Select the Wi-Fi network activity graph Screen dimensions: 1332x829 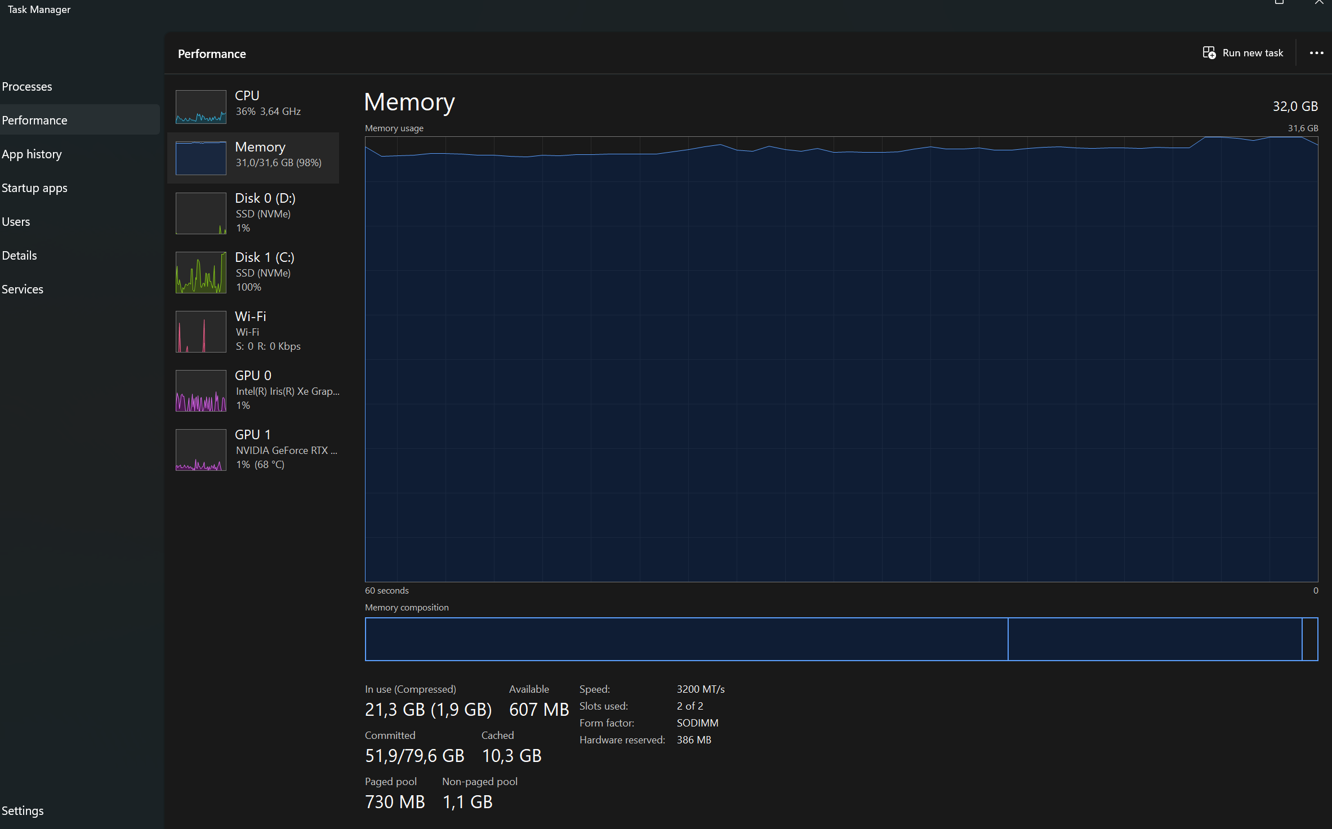pyautogui.click(x=201, y=332)
